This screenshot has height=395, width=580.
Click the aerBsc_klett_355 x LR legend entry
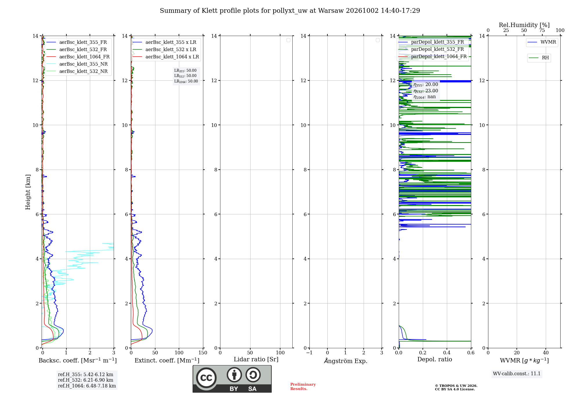point(165,42)
